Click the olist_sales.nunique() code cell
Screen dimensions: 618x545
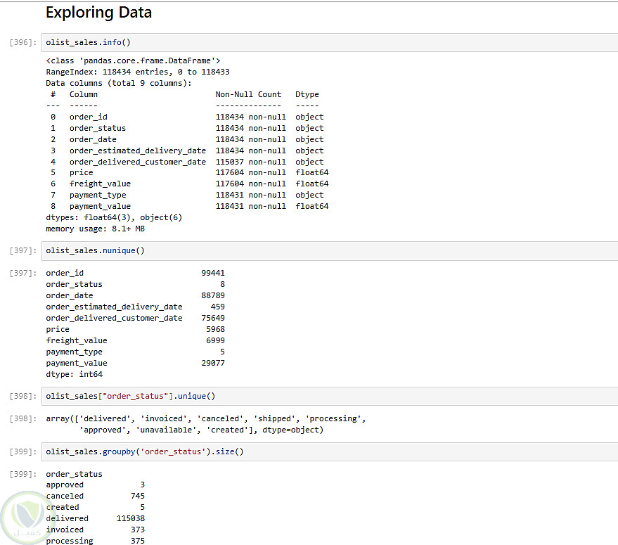pos(330,250)
